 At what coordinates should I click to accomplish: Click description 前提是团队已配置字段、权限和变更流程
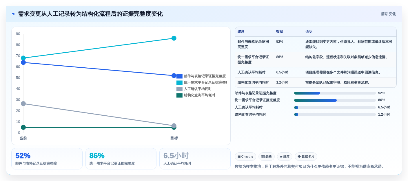pos(338,82)
